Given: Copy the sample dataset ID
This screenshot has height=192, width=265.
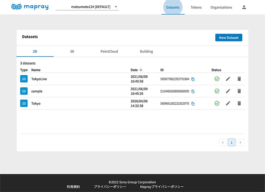Looking at the screenshot, I should click(193, 92).
